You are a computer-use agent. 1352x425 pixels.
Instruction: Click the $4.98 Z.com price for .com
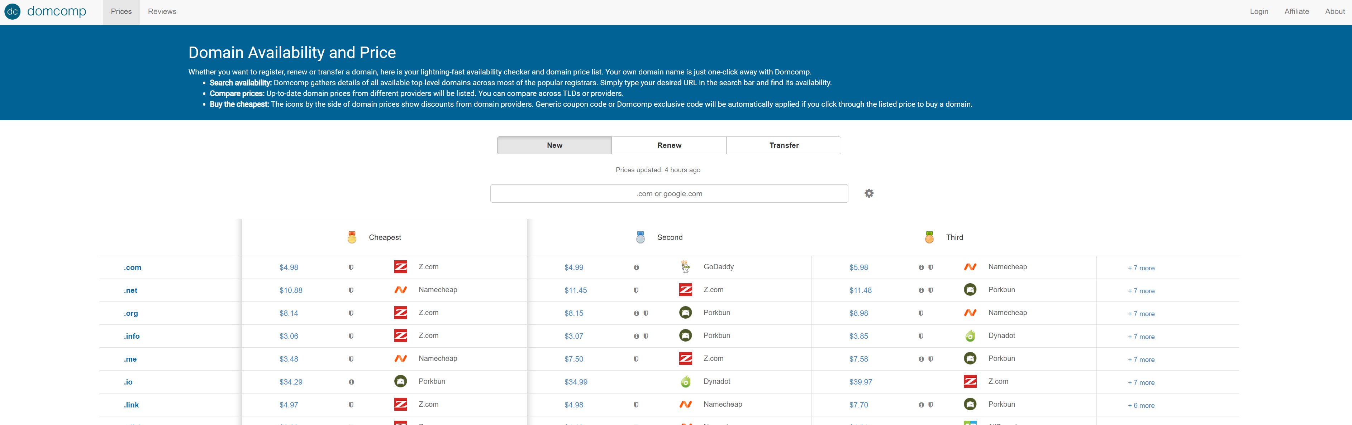click(x=289, y=267)
